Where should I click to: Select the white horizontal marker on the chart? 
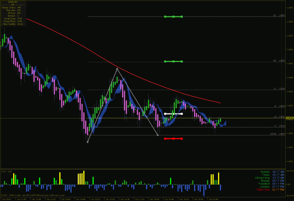pos(174,114)
